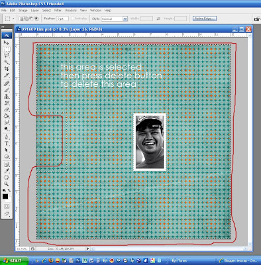Open the View menu
The image size is (261, 265).
click(83, 11)
